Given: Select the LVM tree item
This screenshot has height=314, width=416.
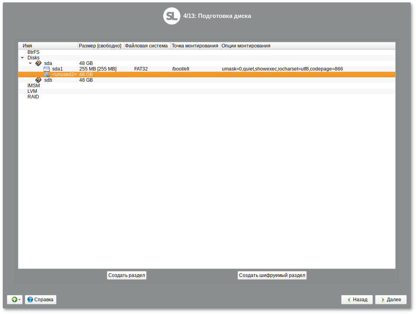Looking at the screenshot, I should click(x=32, y=91).
